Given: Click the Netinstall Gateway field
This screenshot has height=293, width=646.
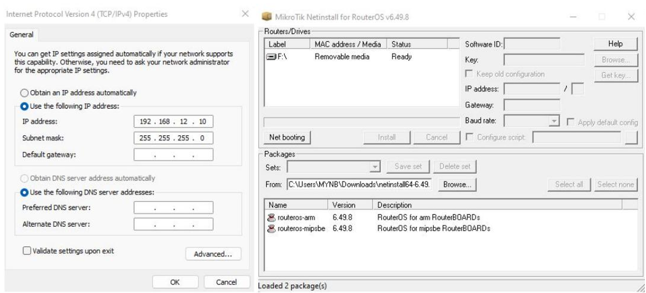Looking at the screenshot, I should [532, 105].
